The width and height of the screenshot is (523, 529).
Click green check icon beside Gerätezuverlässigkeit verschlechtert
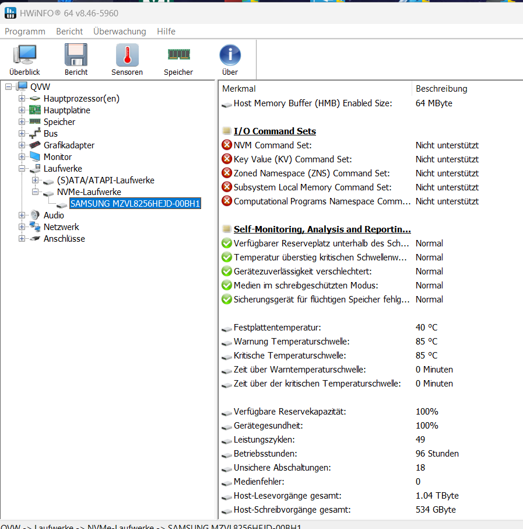(x=227, y=272)
